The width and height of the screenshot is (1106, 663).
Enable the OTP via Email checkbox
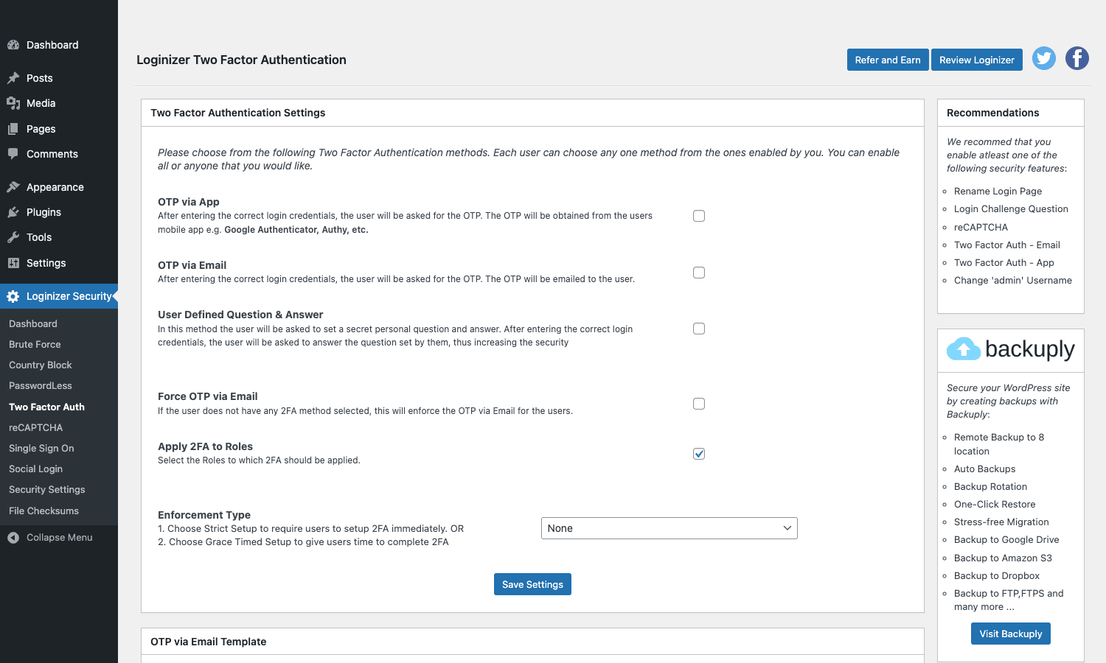(699, 273)
